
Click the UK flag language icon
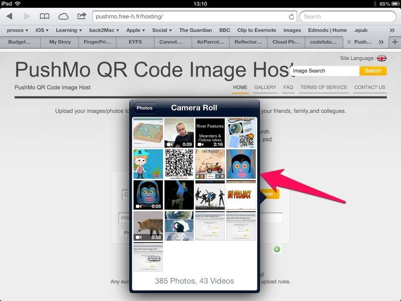pos(381,58)
